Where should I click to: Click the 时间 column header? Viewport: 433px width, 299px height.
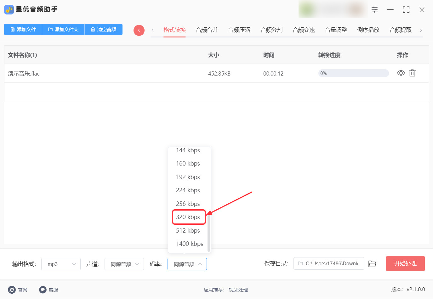pos(269,55)
